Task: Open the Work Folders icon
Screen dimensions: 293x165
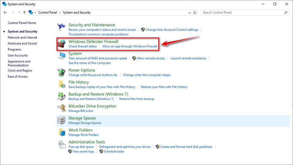Action: (x=62, y=132)
